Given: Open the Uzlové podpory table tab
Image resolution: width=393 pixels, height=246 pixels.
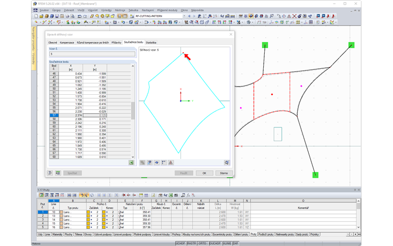Looking at the screenshot, I should pyautogui.click(x=103, y=234).
